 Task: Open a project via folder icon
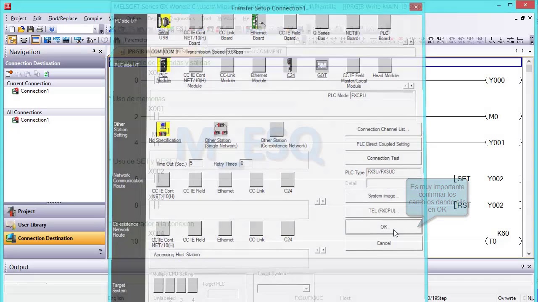[x=21, y=29]
